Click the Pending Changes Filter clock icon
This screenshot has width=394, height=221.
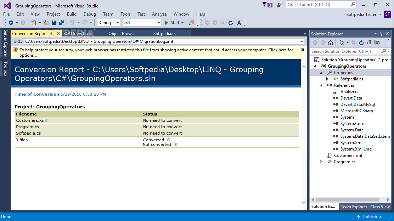342,42
